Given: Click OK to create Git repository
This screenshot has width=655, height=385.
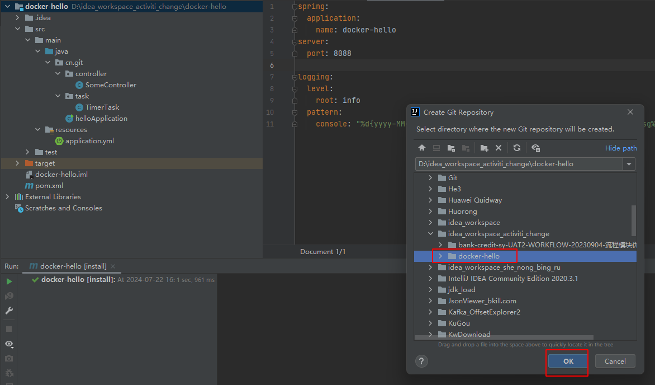Looking at the screenshot, I should [x=568, y=361].
